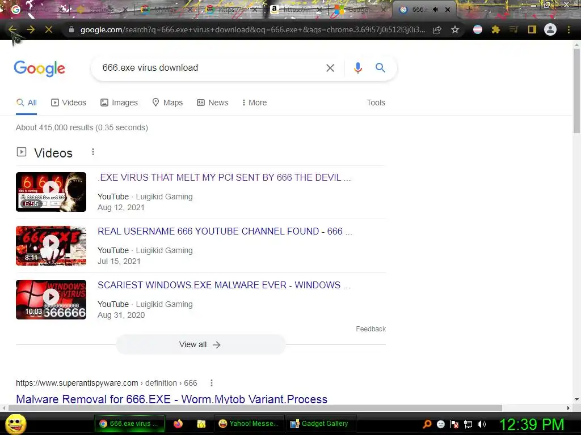Play the 10:03 video thumbnail
581x435 pixels.
click(x=51, y=300)
